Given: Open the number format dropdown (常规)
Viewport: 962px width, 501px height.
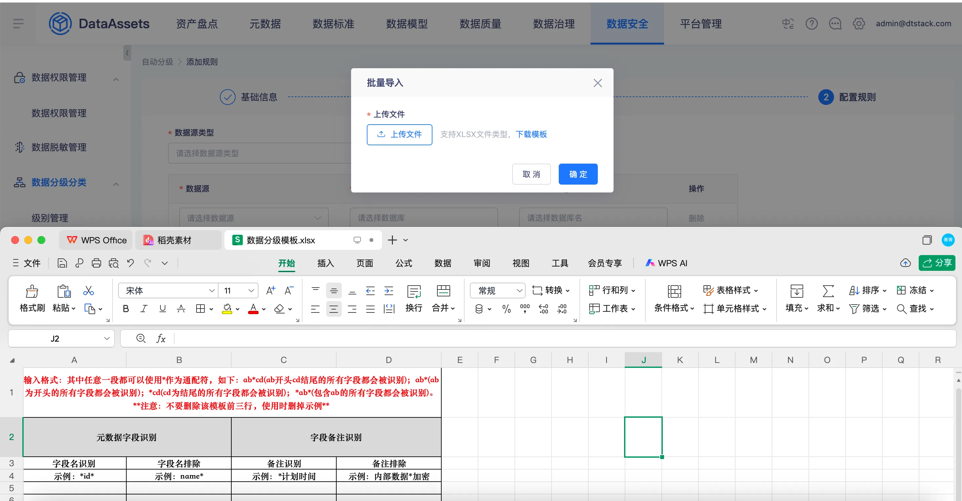Looking at the screenshot, I should click(x=519, y=291).
